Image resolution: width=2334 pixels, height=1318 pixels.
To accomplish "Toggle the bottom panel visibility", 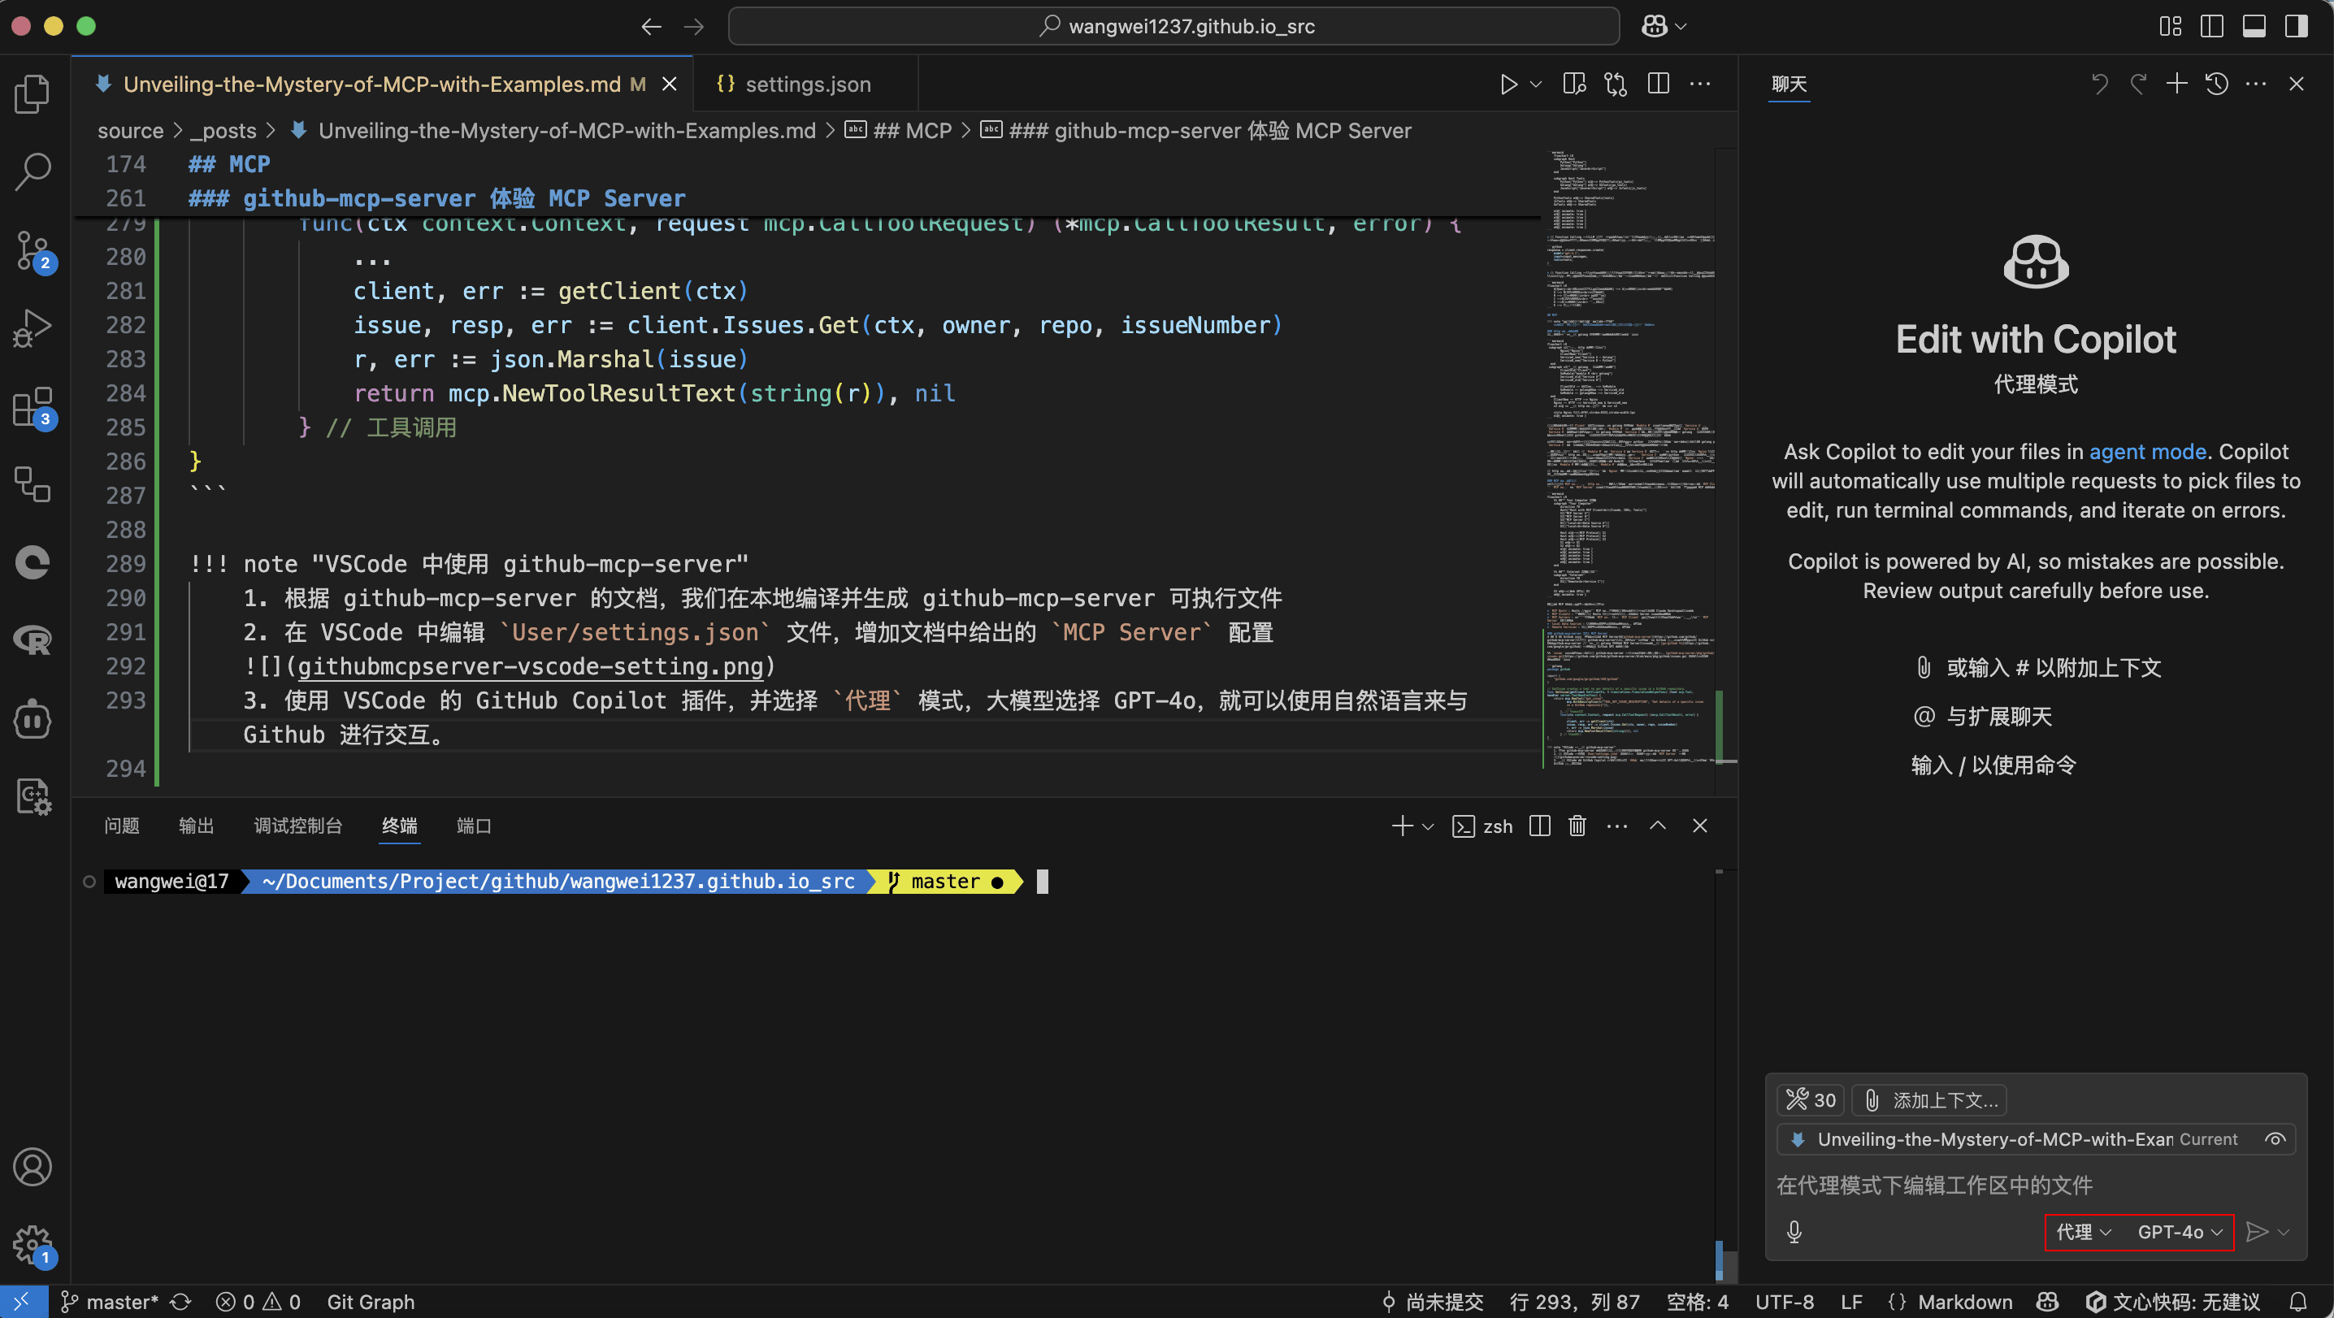I will 2254,26.
